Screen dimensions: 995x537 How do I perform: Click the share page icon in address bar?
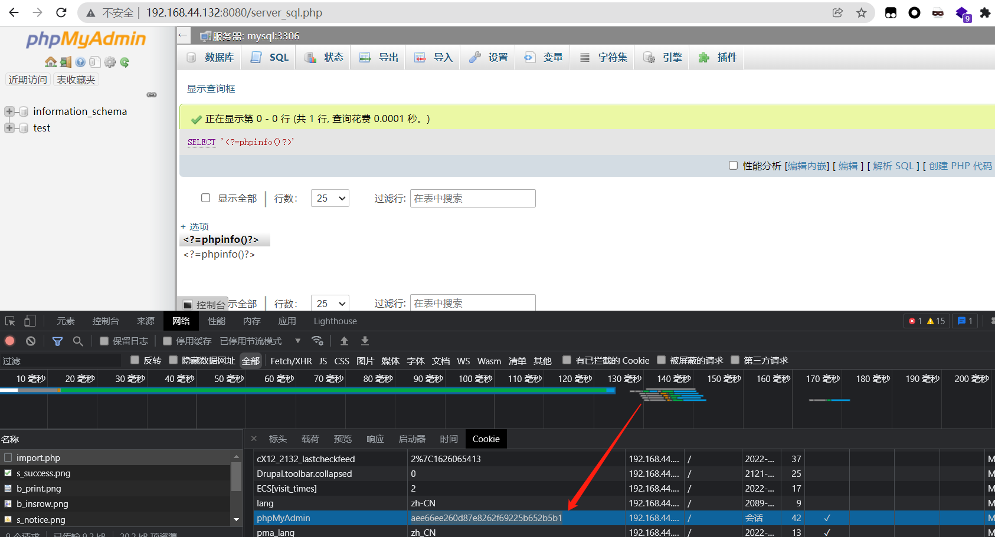click(837, 12)
